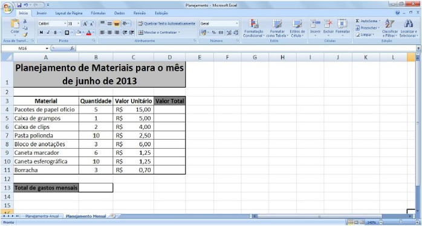Click the decrease decimal places icon
This screenshot has height=226, width=422.
pyautogui.click(x=236, y=33)
